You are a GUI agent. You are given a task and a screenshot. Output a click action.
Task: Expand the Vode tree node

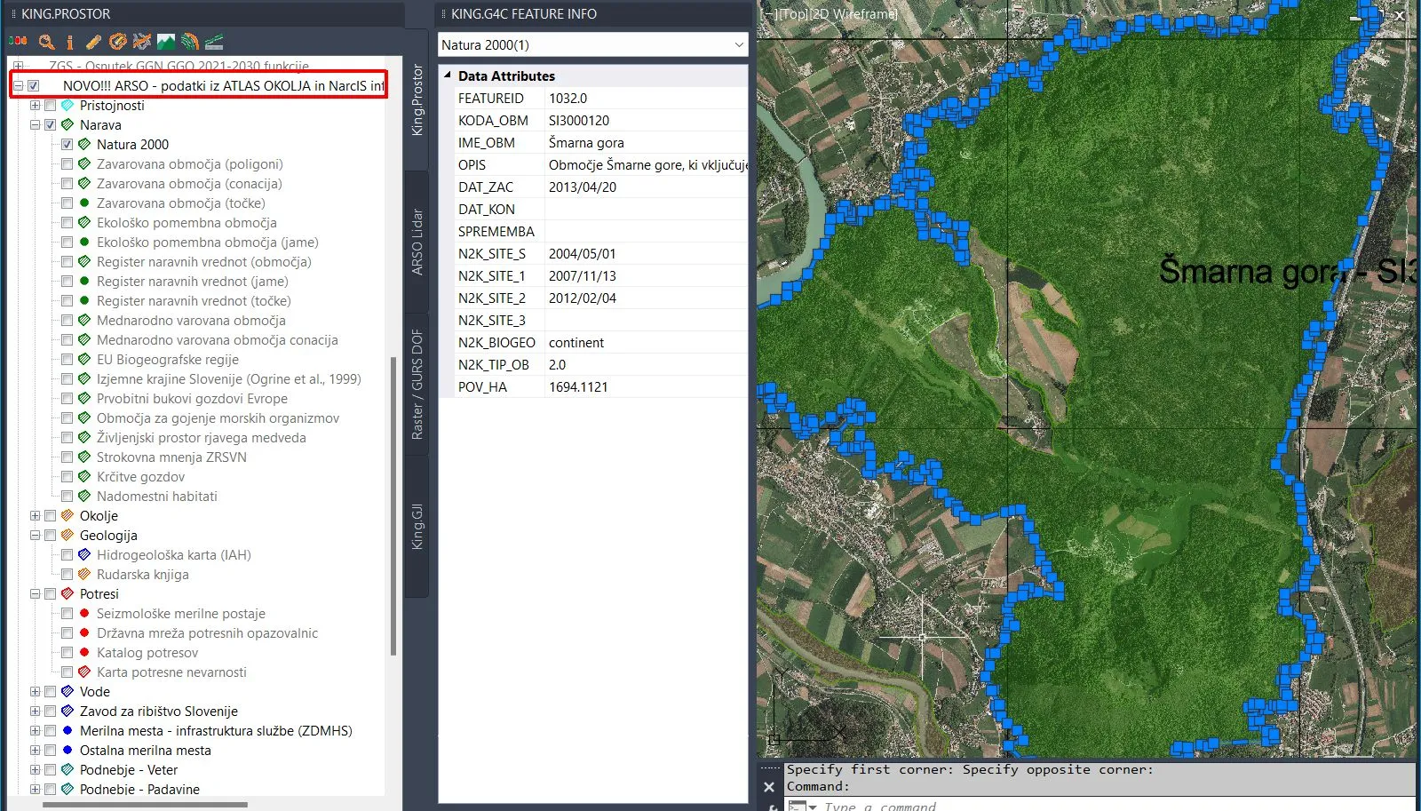(35, 692)
